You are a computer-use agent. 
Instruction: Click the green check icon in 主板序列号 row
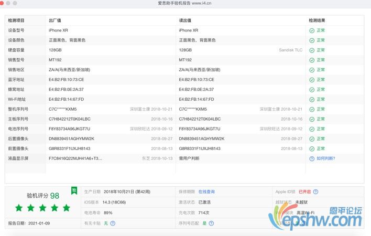pyautogui.click(x=312, y=119)
